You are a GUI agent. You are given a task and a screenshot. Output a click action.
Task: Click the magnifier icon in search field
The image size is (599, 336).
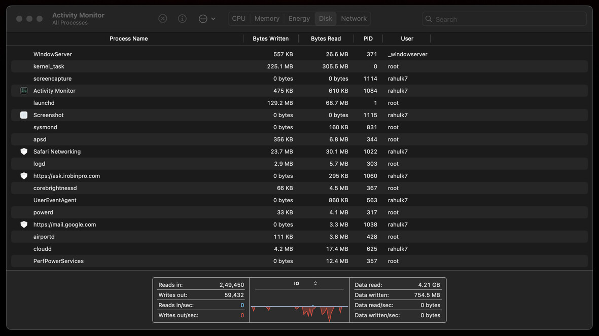tap(429, 19)
